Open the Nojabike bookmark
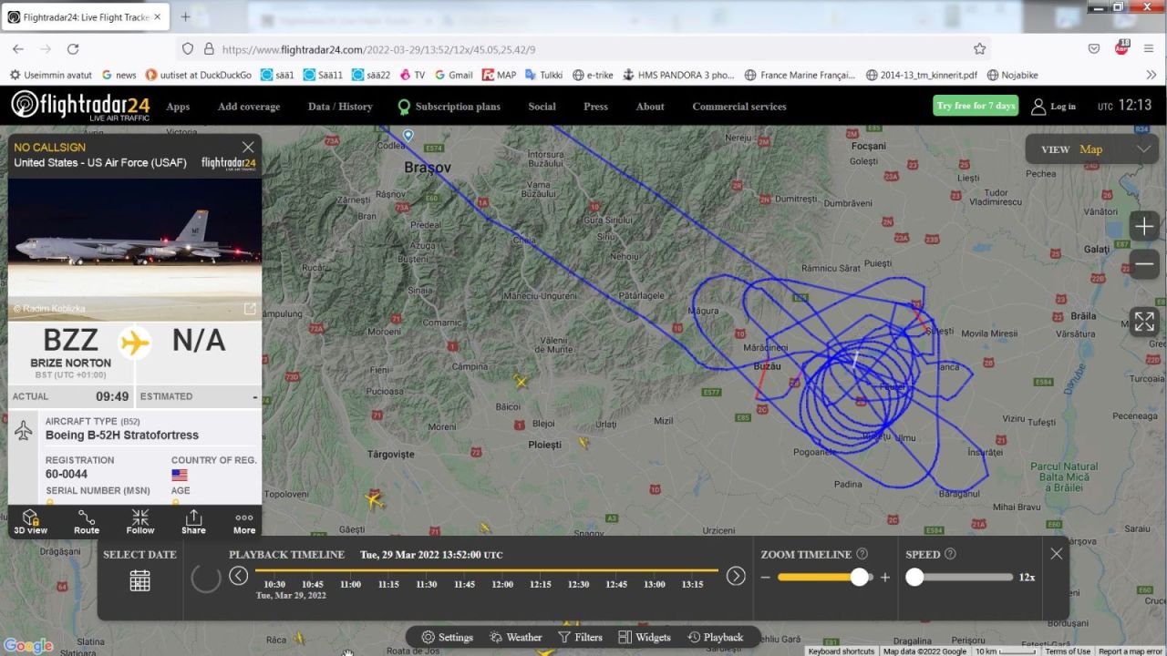Screen dimensions: 1167x656 click(x=1012, y=75)
